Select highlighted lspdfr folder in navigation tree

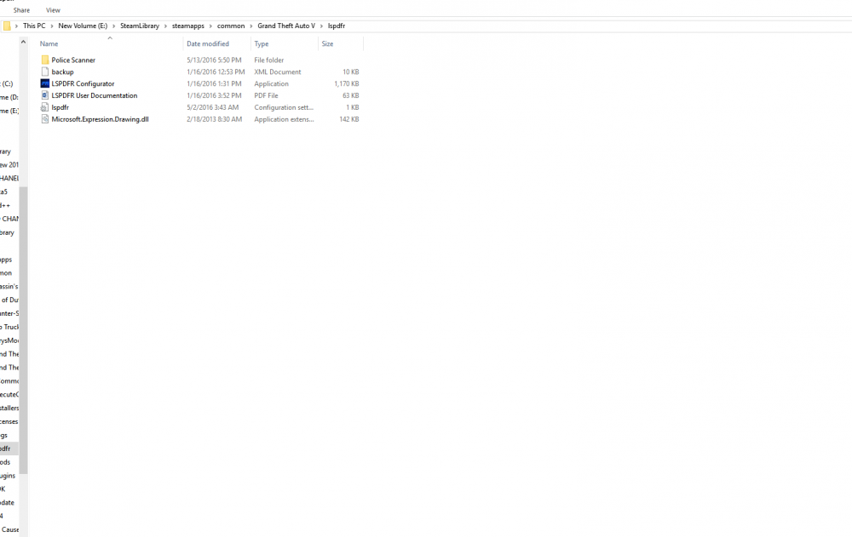pos(9,448)
